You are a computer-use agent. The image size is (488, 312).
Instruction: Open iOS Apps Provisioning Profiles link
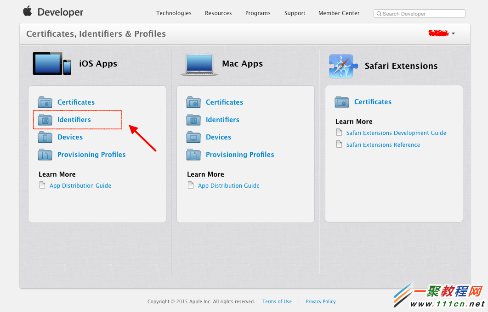coord(91,155)
